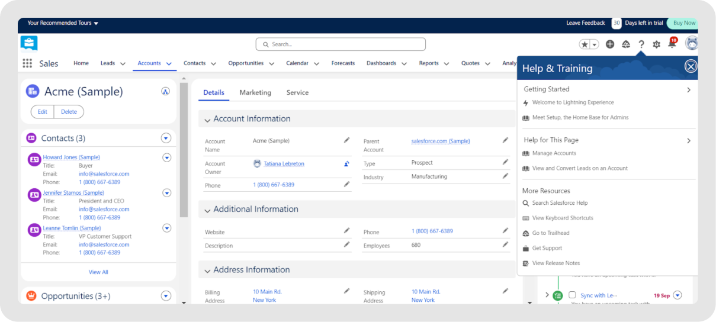This screenshot has width=716, height=322.
Task: Open Howard Jones row actions dropdown
Action: pyautogui.click(x=166, y=157)
